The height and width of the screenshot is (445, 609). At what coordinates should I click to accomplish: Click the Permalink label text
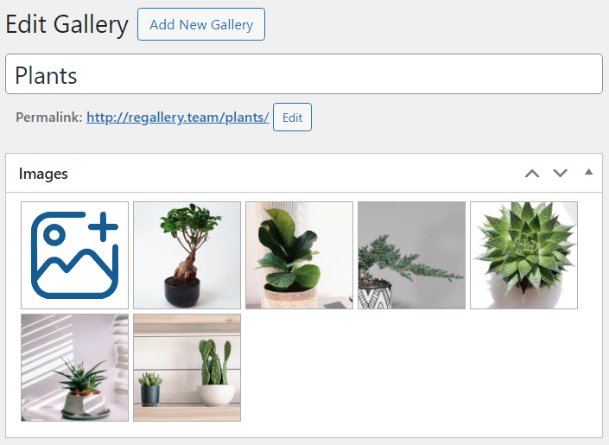pyautogui.click(x=49, y=117)
